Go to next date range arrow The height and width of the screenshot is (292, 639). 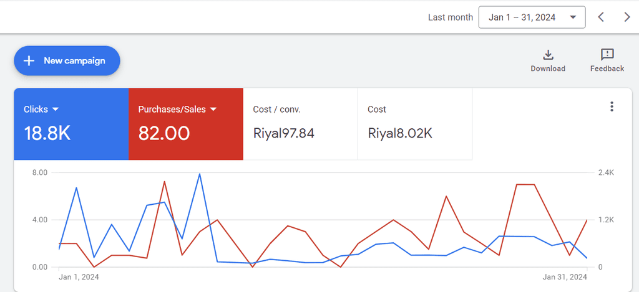pos(627,17)
